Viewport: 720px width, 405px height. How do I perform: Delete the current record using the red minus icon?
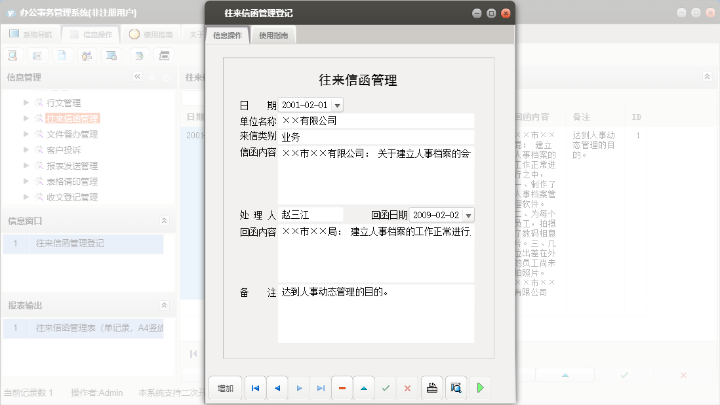pyautogui.click(x=342, y=388)
